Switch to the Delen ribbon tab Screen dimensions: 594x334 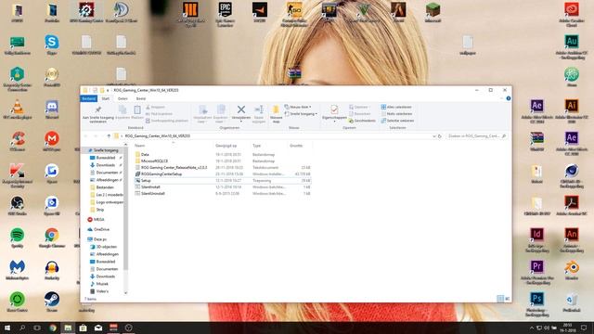[x=123, y=98]
